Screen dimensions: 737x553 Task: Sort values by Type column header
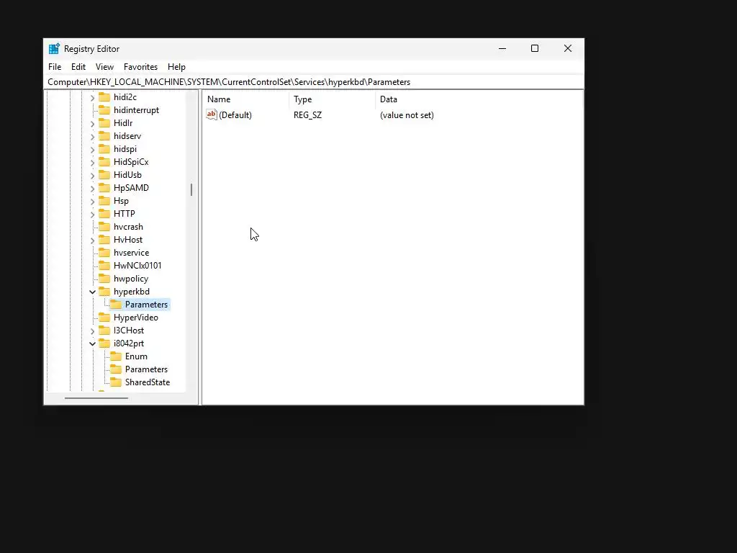point(333,99)
